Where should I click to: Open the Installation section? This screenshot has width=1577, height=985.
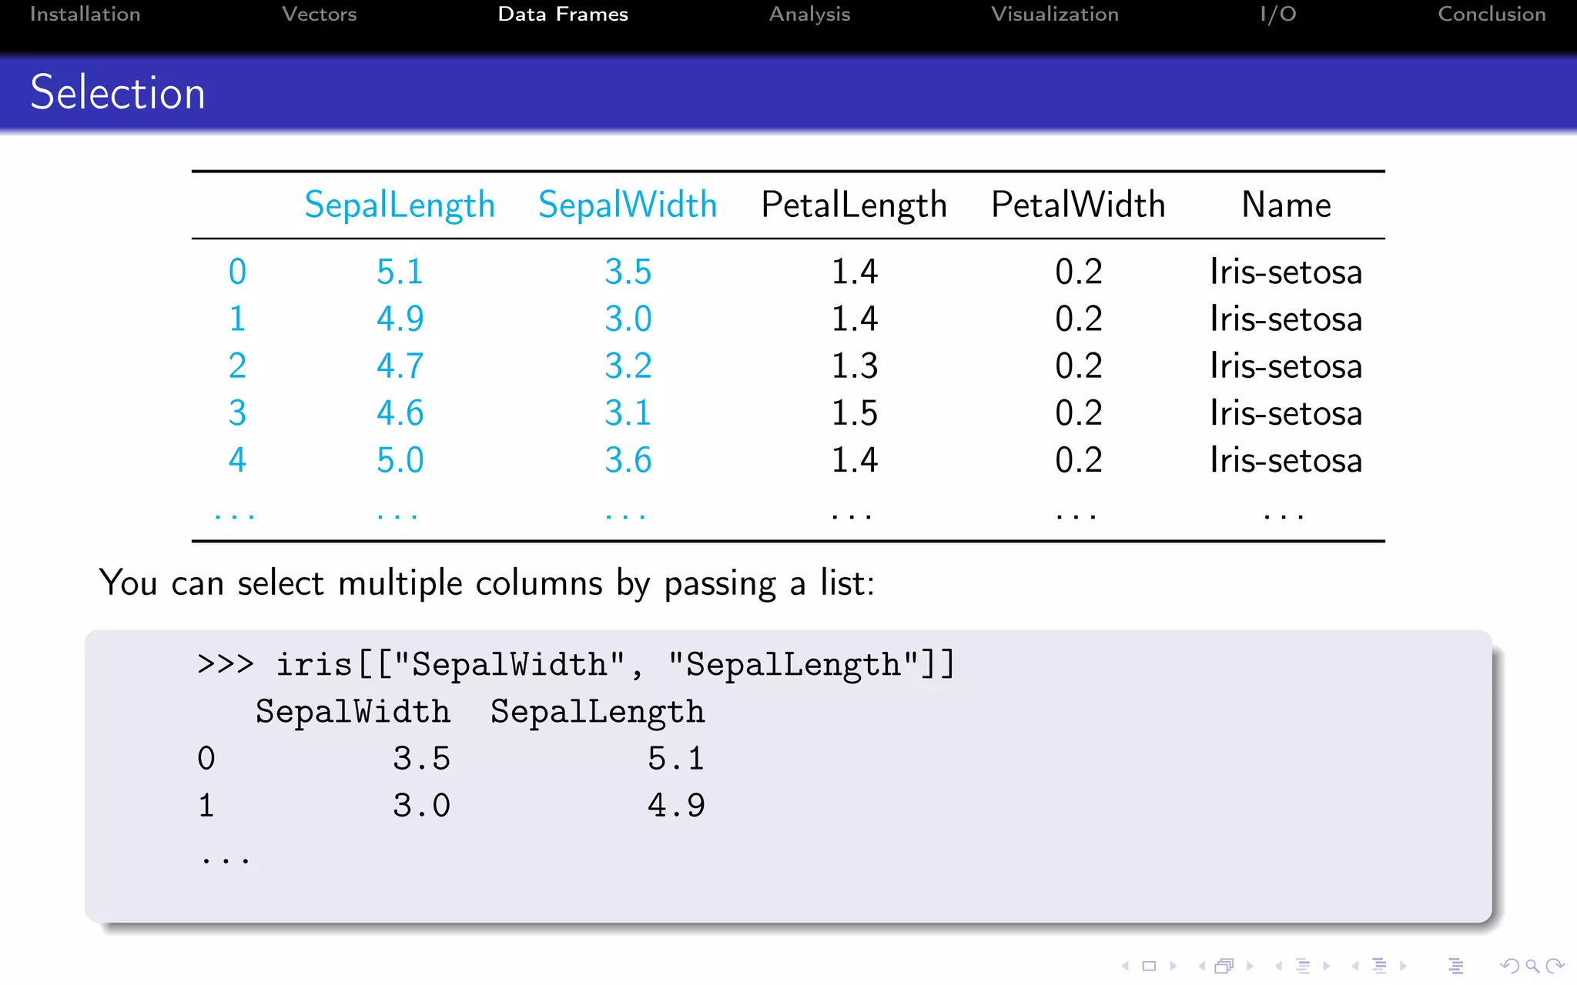coord(85,14)
